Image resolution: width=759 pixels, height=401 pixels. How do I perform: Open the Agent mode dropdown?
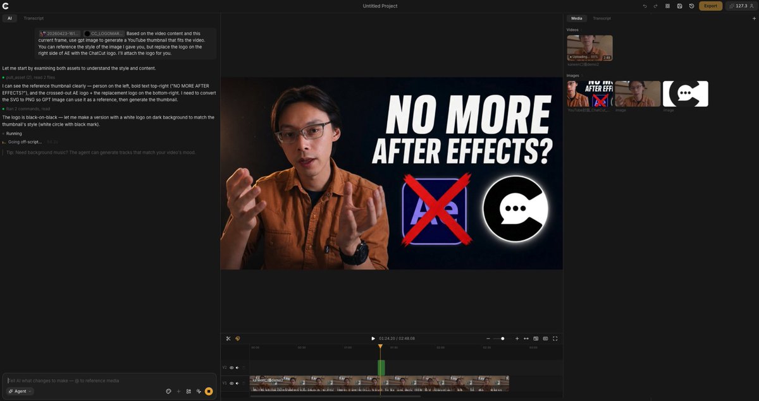tap(18, 391)
